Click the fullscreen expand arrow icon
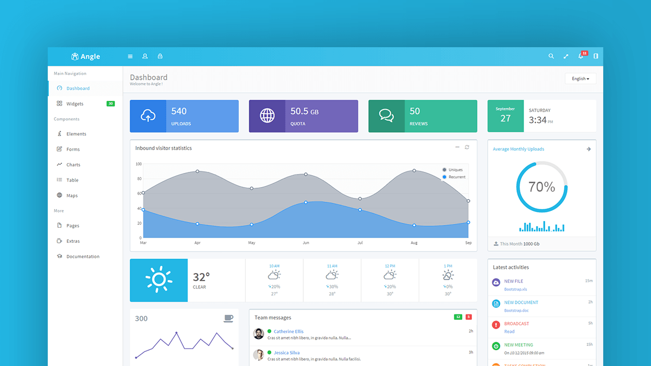The image size is (651, 366). click(x=565, y=56)
